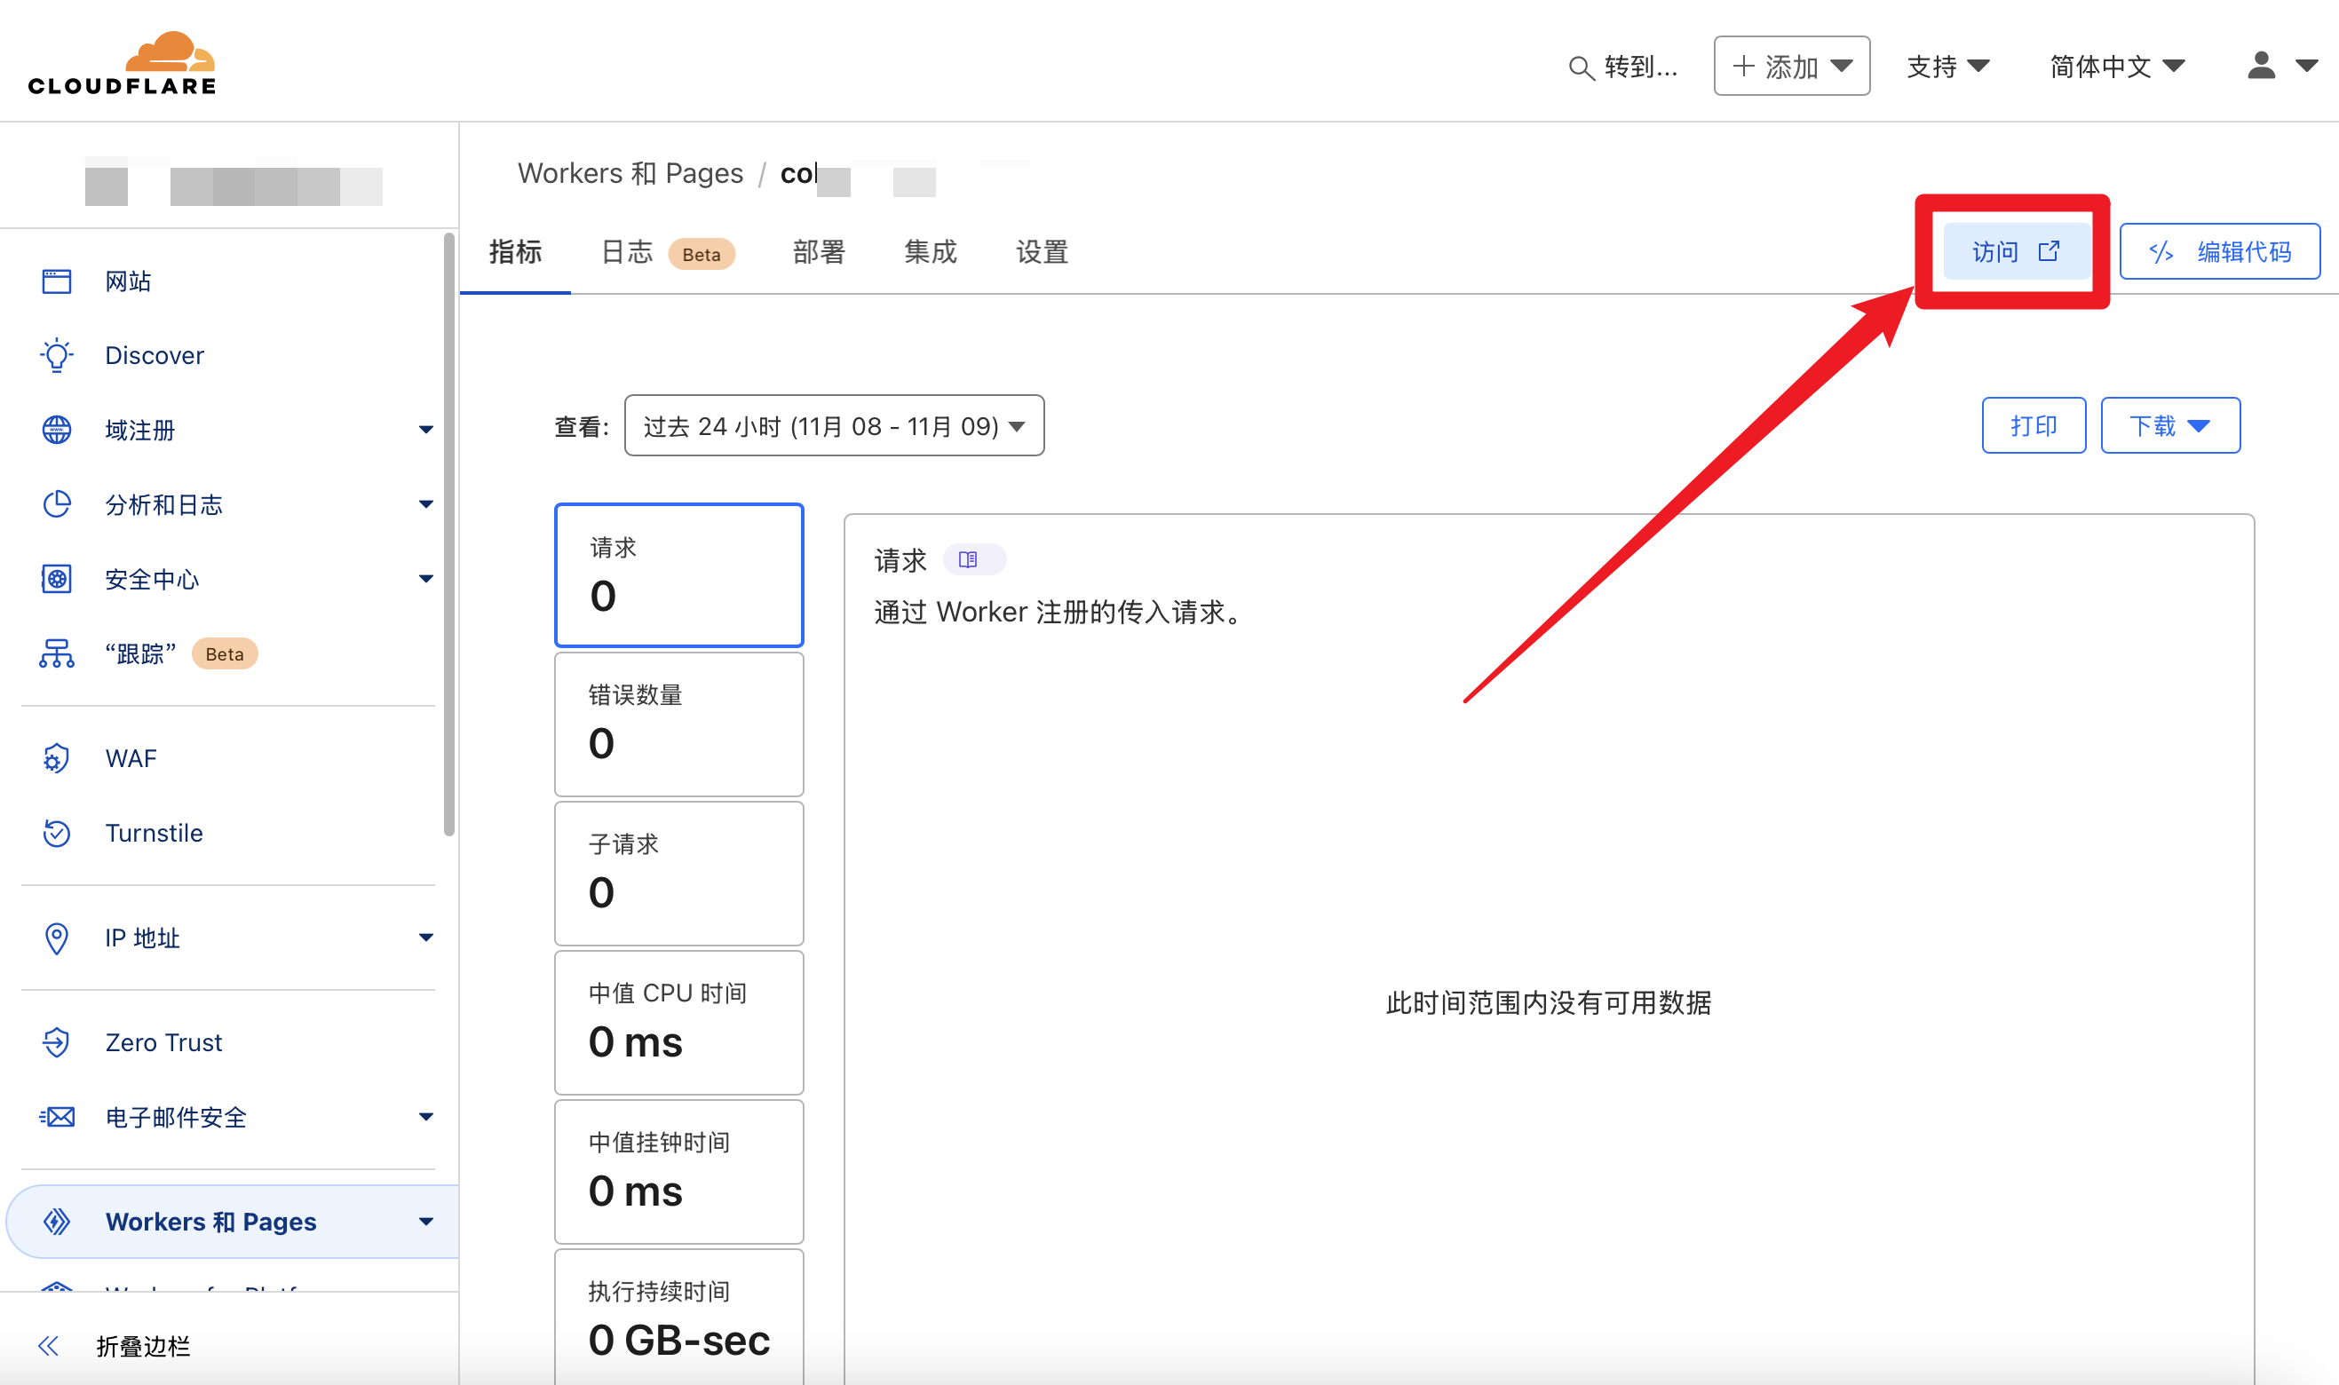Image resolution: width=2339 pixels, height=1385 pixels.
Task: Click the 安全中心 icon
Action: pos(56,580)
